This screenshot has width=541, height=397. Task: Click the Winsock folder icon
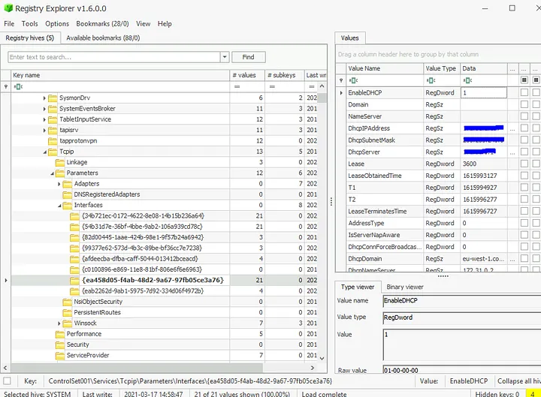click(x=67, y=323)
